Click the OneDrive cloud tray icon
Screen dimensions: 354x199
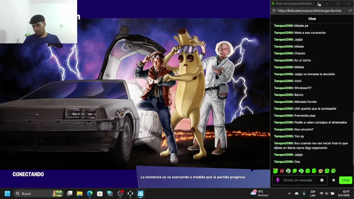(x=297, y=193)
